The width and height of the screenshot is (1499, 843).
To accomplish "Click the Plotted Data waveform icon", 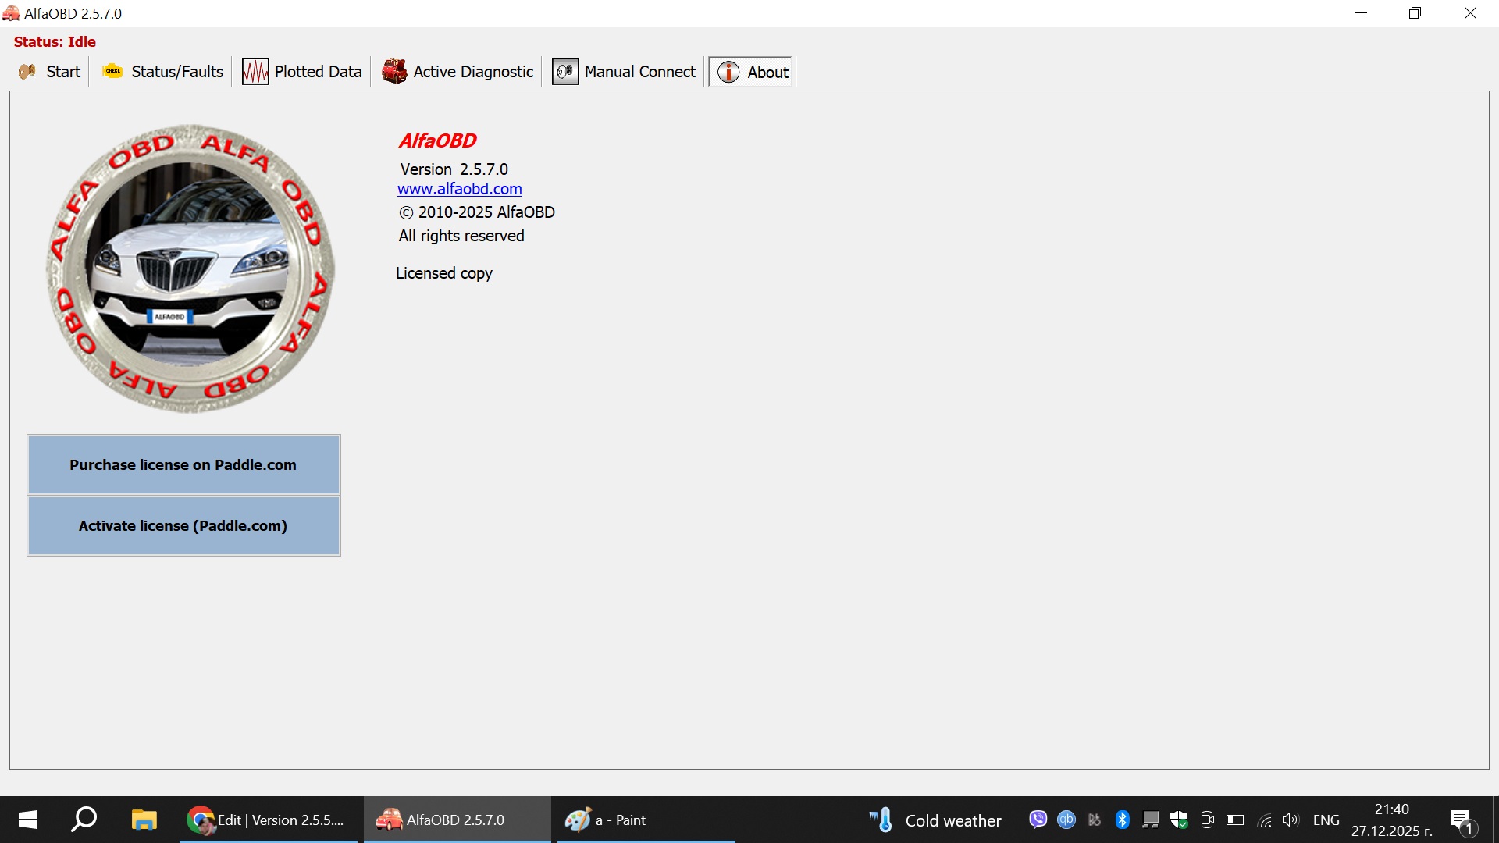I will click(255, 70).
